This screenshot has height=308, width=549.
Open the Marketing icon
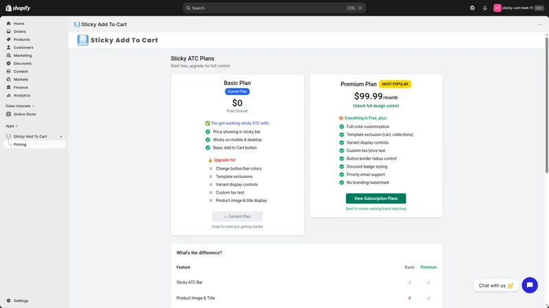[8, 55]
